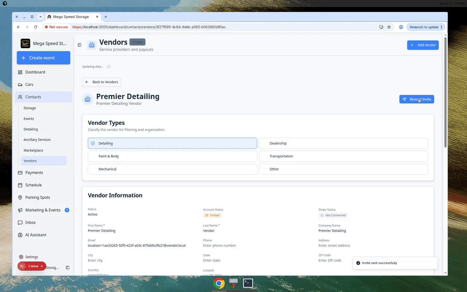Select the Paint & Body vendor type
Viewport: 467px width, 292px height.
point(172,156)
